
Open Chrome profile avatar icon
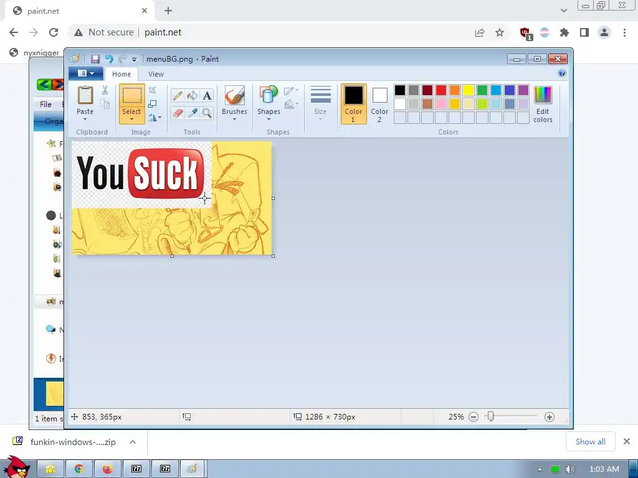click(604, 32)
